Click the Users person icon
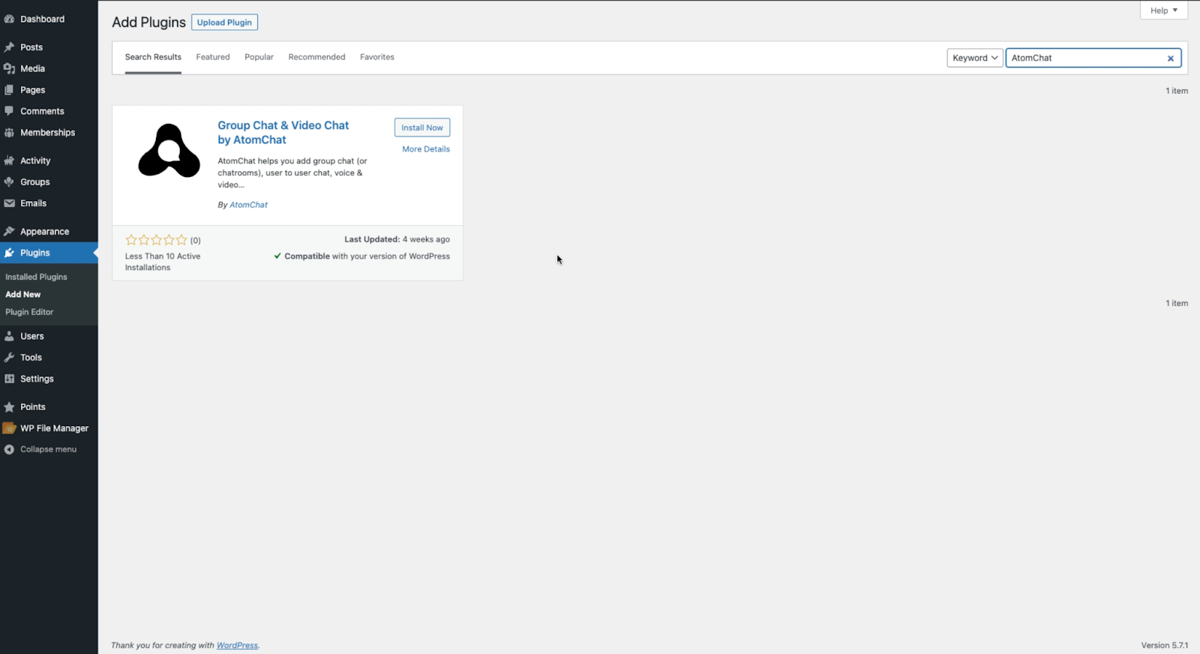 coord(9,336)
